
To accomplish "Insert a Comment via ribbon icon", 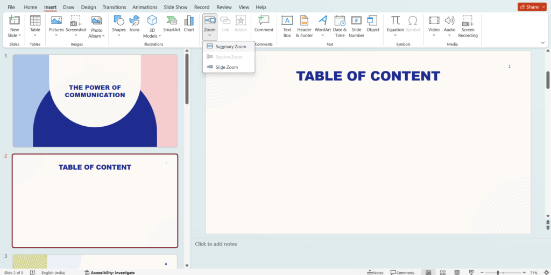I will tap(264, 24).
